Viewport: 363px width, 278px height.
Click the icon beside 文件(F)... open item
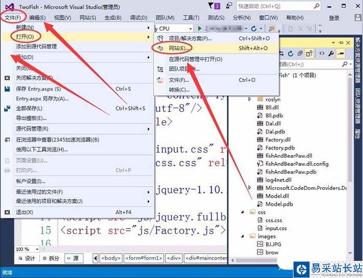pyautogui.click(x=160, y=80)
